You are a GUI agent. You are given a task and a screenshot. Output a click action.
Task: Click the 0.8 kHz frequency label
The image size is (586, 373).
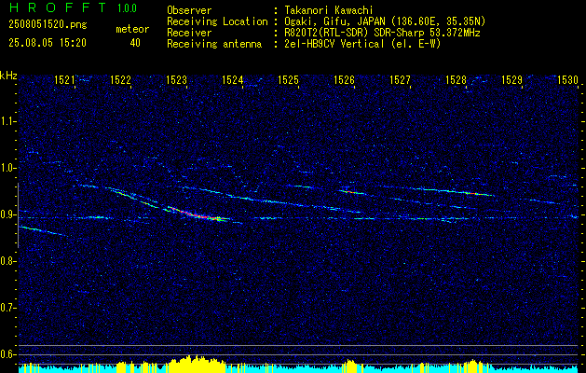[7, 261]
